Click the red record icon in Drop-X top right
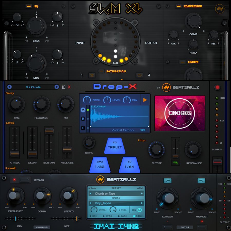231x231 pixels. (217, 87)
